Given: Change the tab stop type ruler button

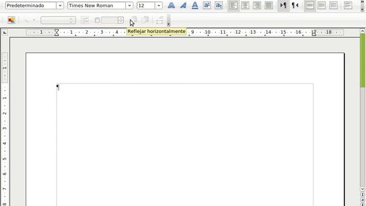Looking at the screenshot, I should 5,32.
